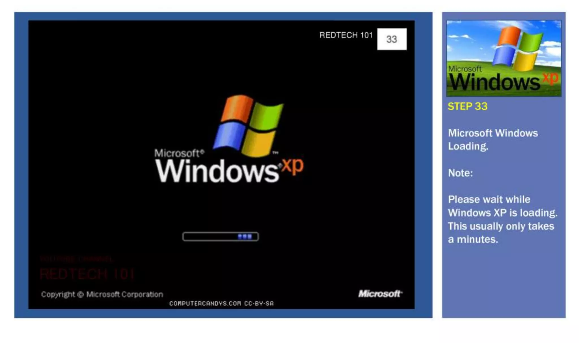Screen dimensions: 579x343
Task: Click the "Microsoft Windows Loading." text
Action: (493, 140)
